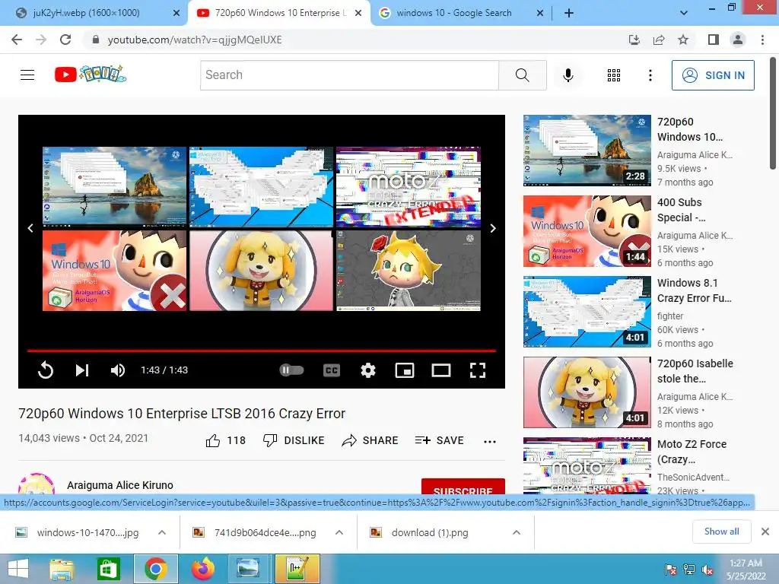Go to the YouTube home logo
779x584 pixels.
pos(91,75)
